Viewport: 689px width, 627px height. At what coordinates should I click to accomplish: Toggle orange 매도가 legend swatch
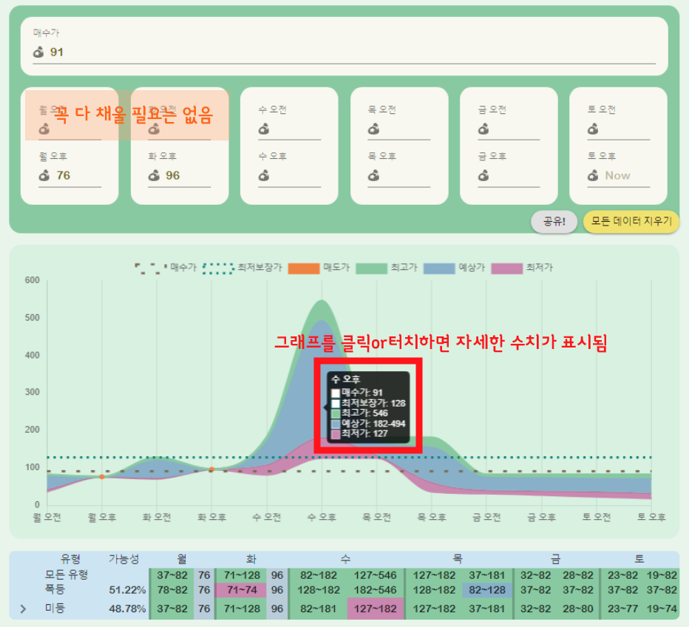[x=304, y=268]
